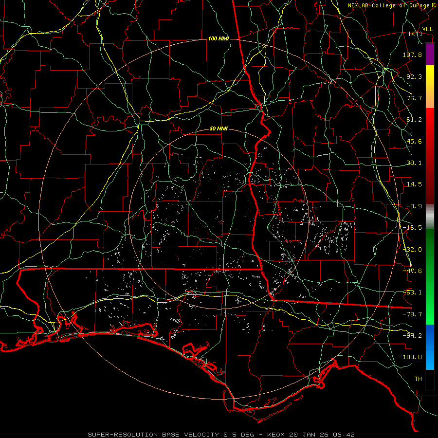Viewport: 438px width, 438px height.
Task: Click the VEL legend title
Action: [x=427, y=29]
